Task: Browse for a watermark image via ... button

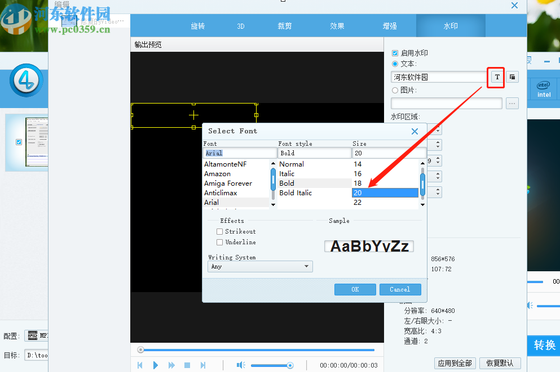Action: coord(512,103)
